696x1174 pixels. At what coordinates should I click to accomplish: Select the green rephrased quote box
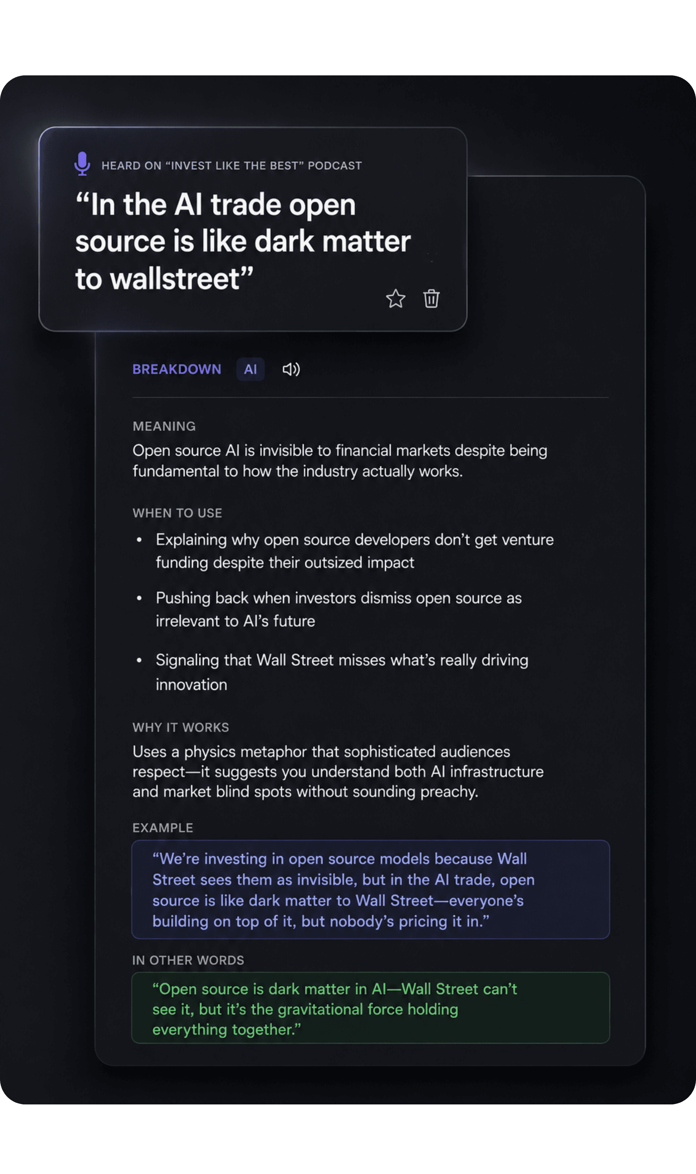point(370,1008)
